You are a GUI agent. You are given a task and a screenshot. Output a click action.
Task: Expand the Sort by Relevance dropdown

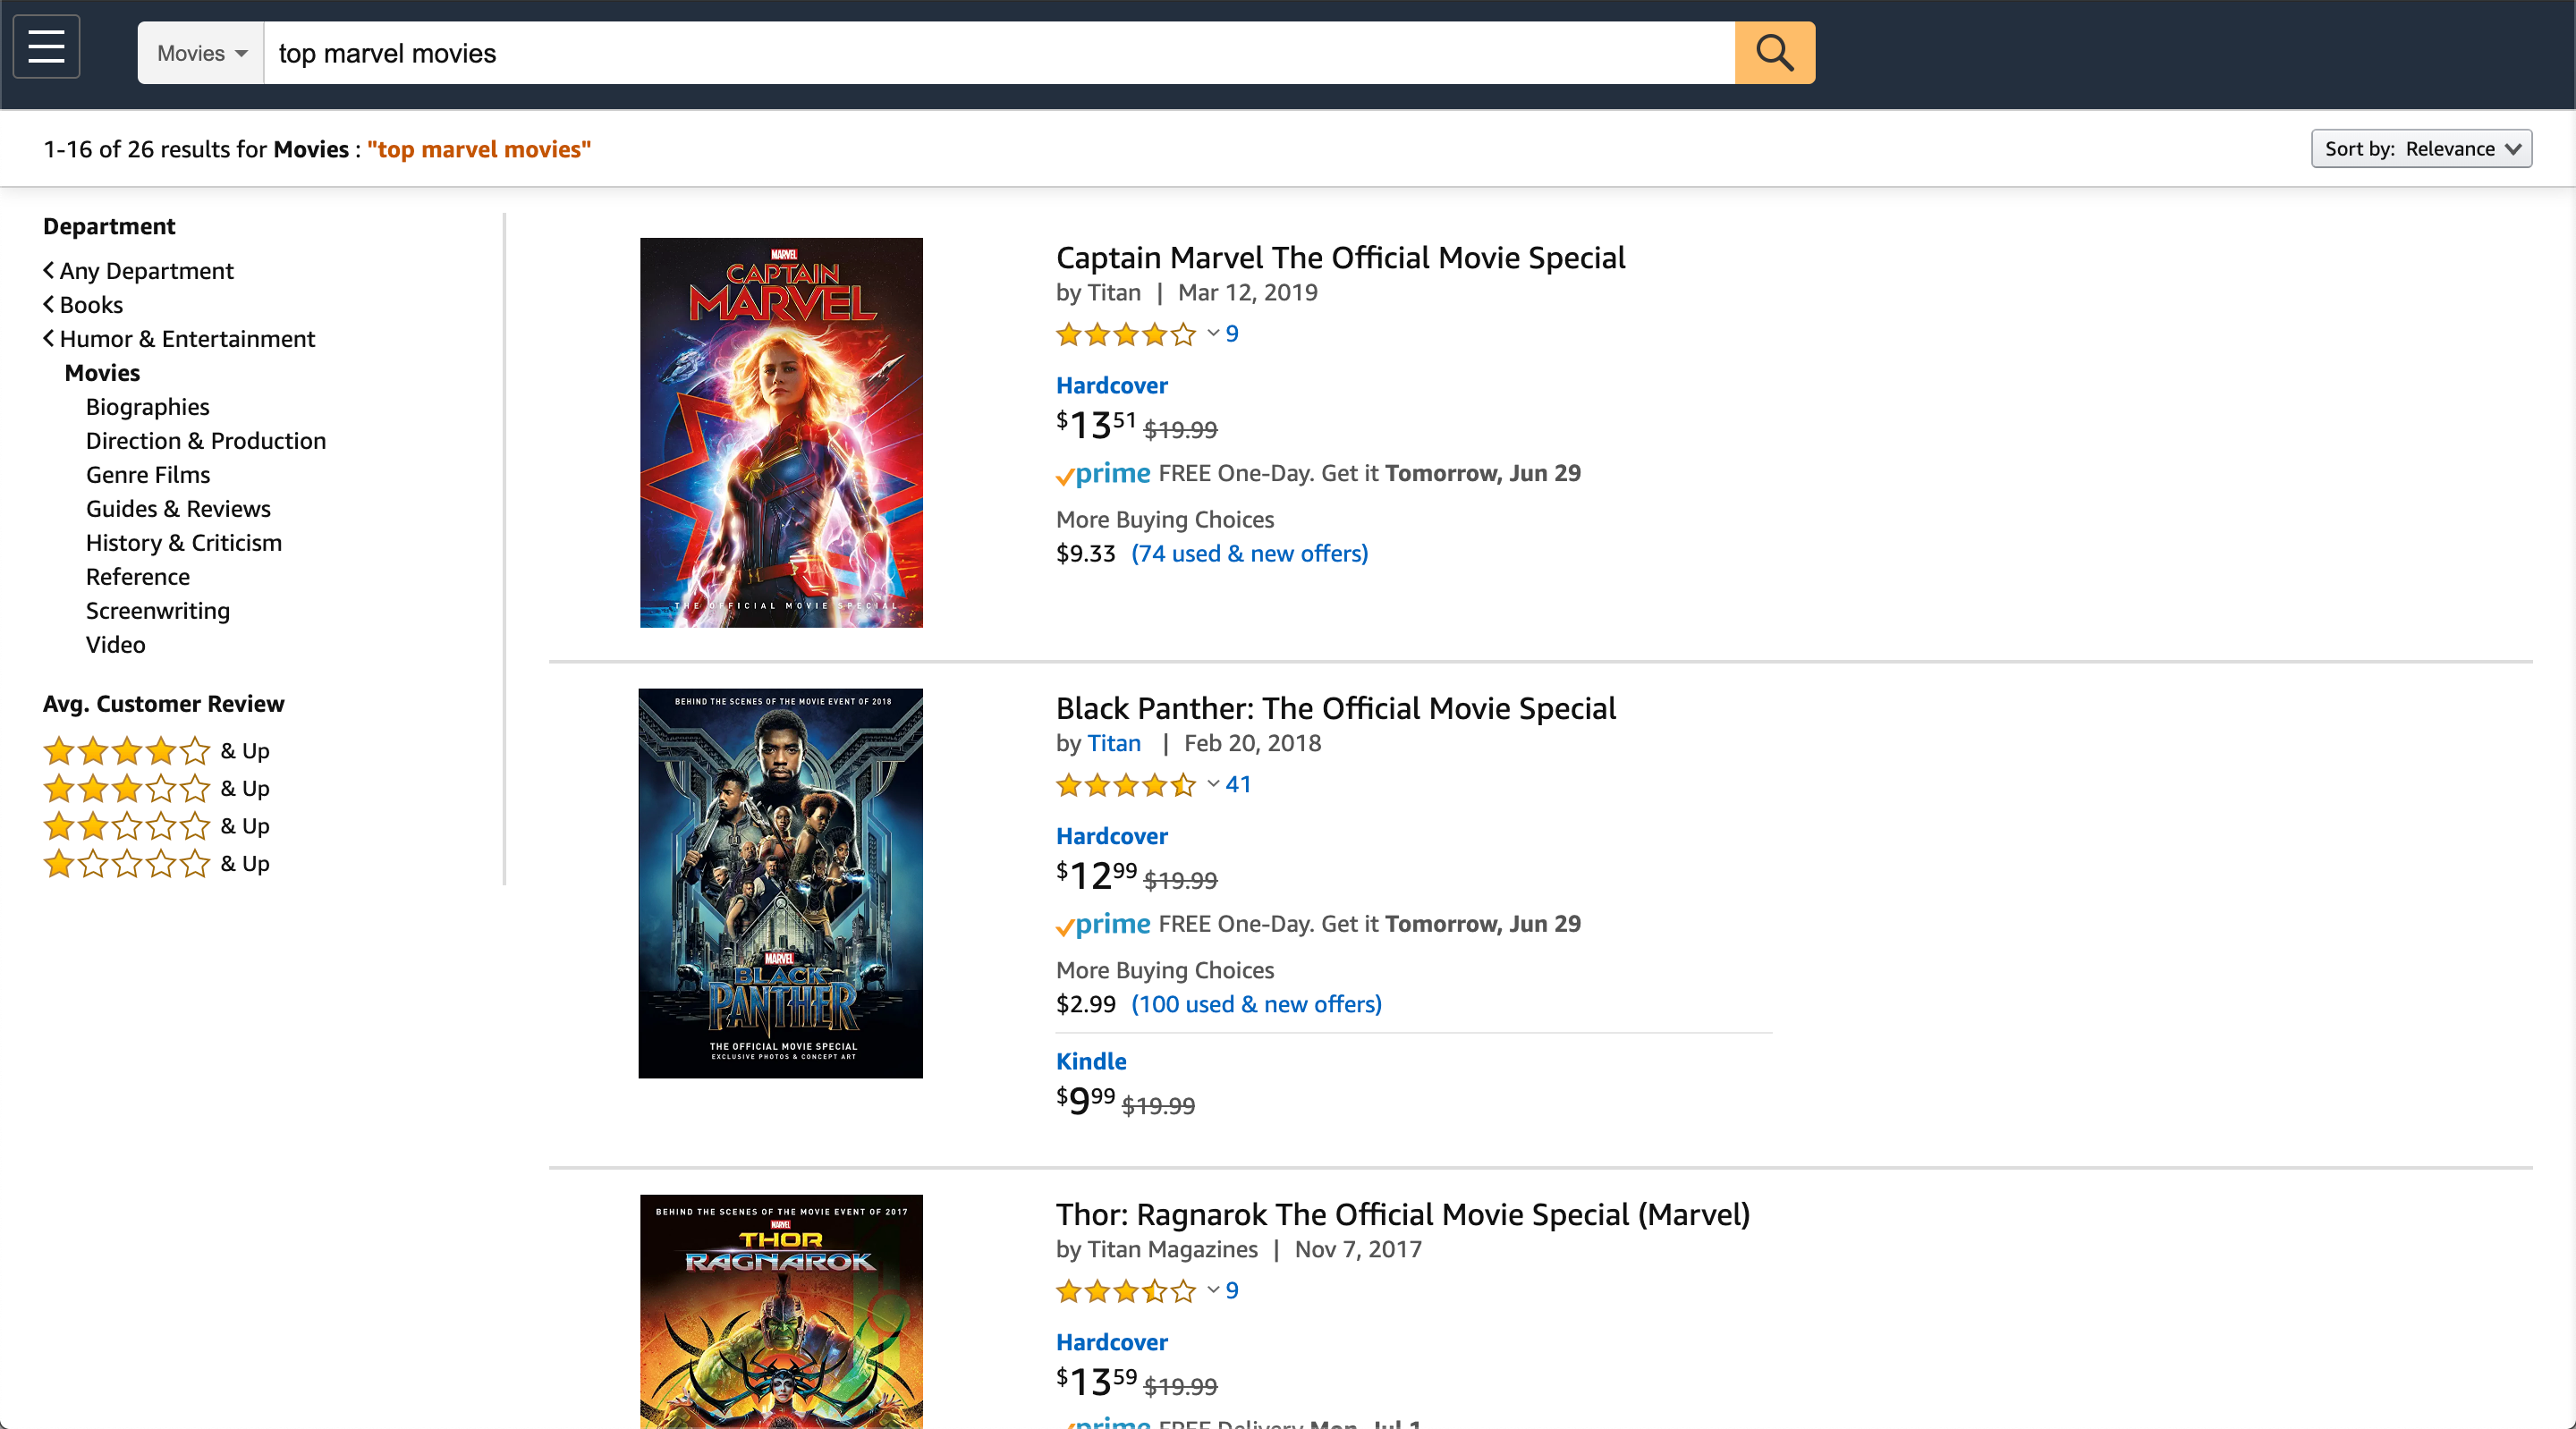pyautogui.click(x=2421, y=149)
